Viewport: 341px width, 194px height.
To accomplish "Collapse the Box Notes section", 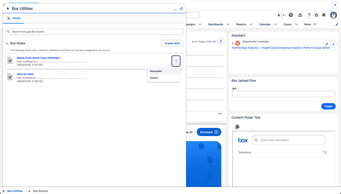I will coord(7,43).
